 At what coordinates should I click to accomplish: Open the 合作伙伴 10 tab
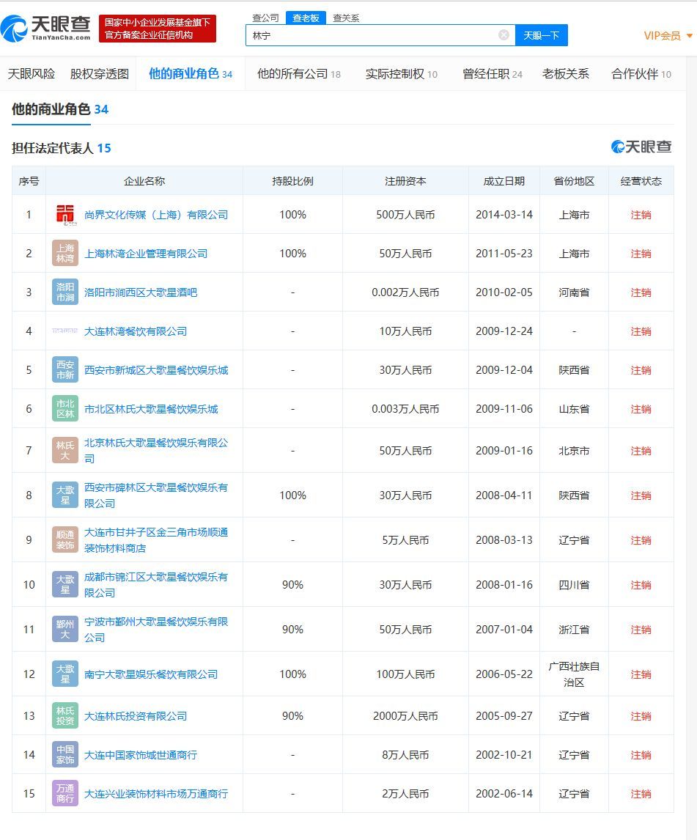641,74
